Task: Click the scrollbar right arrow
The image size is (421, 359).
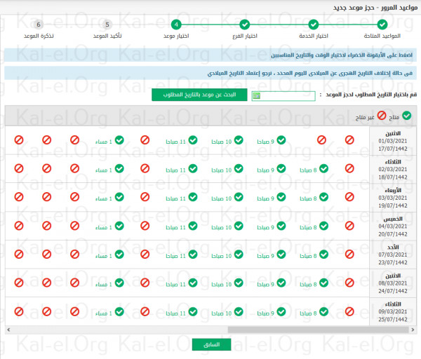Action: (x=413, y=330)
